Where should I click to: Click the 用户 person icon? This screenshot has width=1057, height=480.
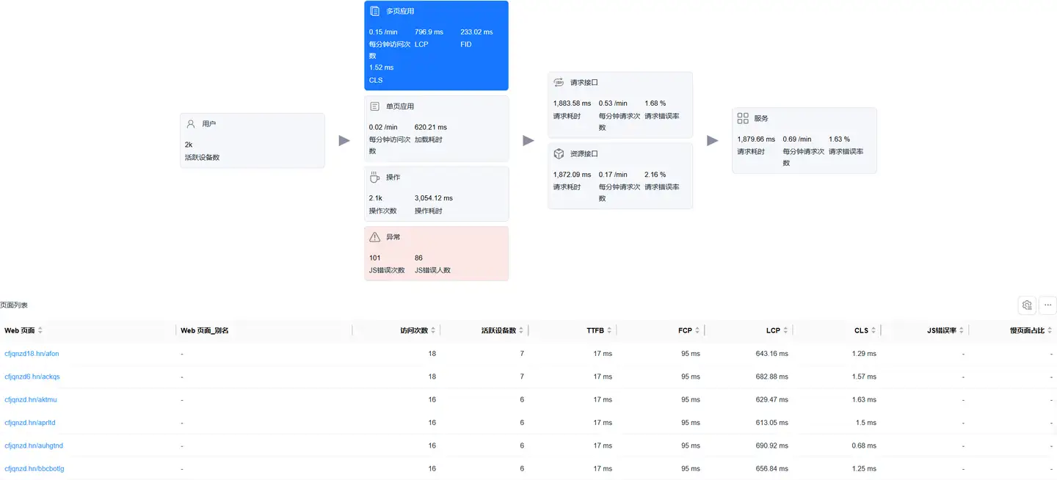click(191, 124)
